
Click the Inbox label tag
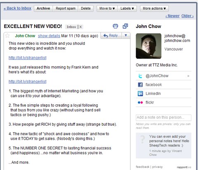tap(71, 27)
